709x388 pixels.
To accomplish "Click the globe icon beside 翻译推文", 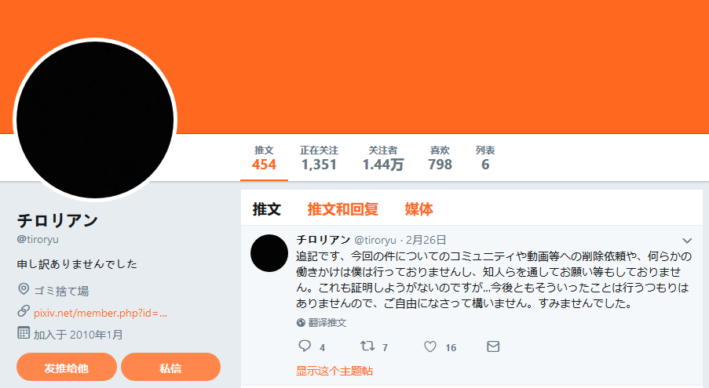I will pos(301,323).
